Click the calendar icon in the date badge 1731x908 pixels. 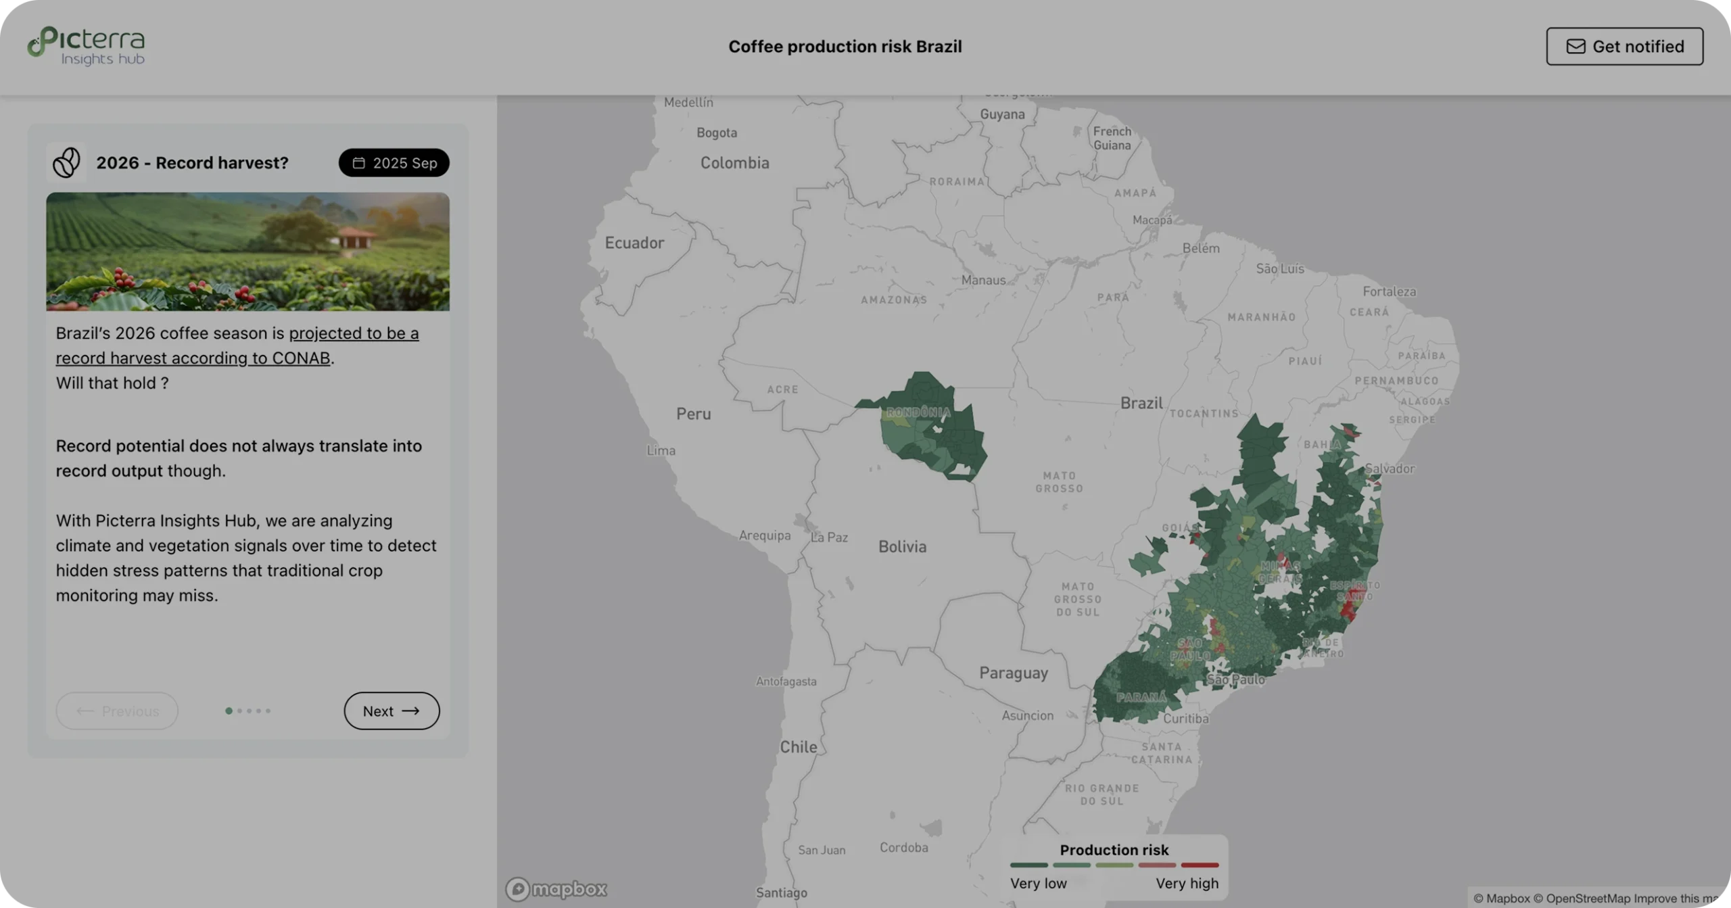pyautogui.click(x=359, y=163)
